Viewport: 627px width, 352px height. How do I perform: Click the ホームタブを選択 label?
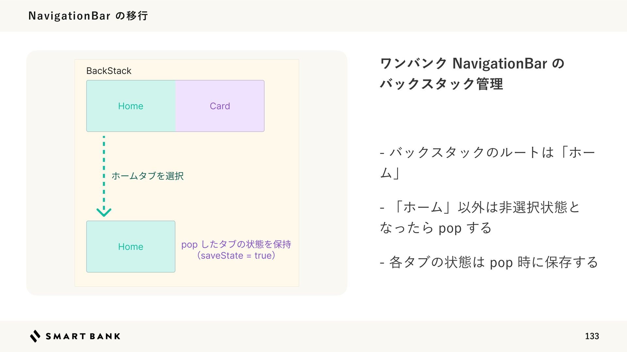[x=148, y=176]
